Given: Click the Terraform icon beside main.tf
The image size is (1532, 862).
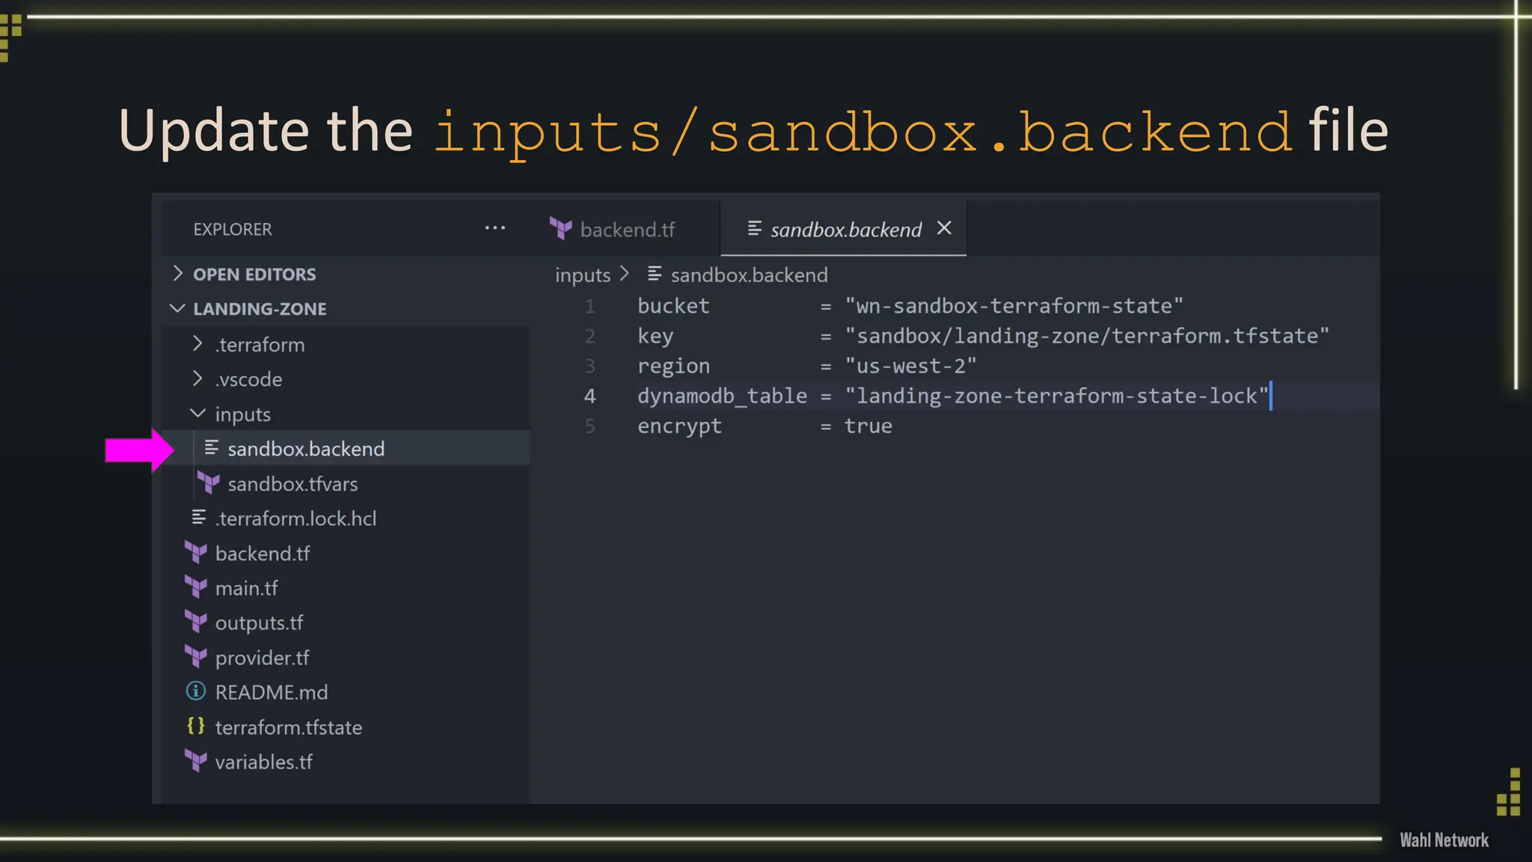Looking at the screenshot, I should coord(196,587).
